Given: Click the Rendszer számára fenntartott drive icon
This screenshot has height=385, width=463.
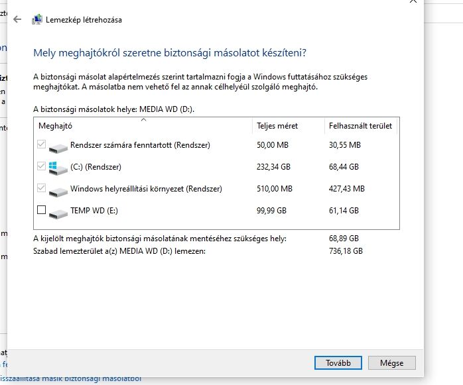Looking at the screenshot, I should [58, 147].
